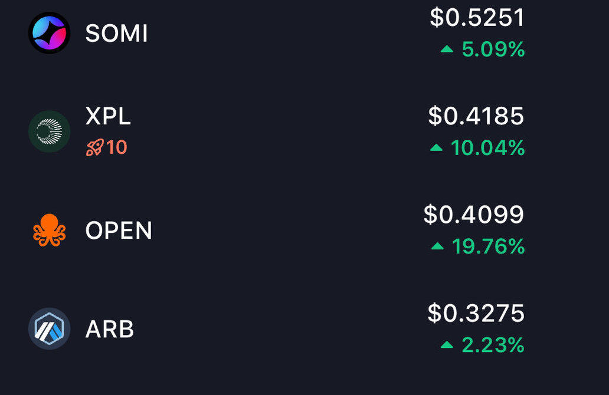
Task: Tap the green up arrow beside 2.23%
Action: click(447, 345)
